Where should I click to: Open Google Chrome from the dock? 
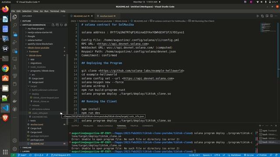[5, 68]
